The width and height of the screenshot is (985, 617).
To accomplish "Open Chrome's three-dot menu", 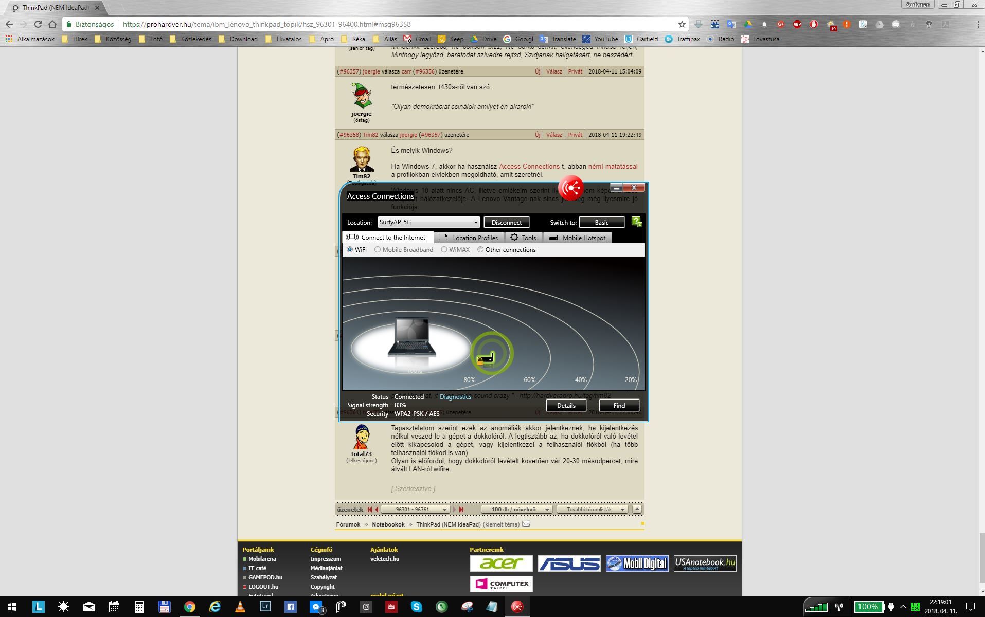I will 978,24.
